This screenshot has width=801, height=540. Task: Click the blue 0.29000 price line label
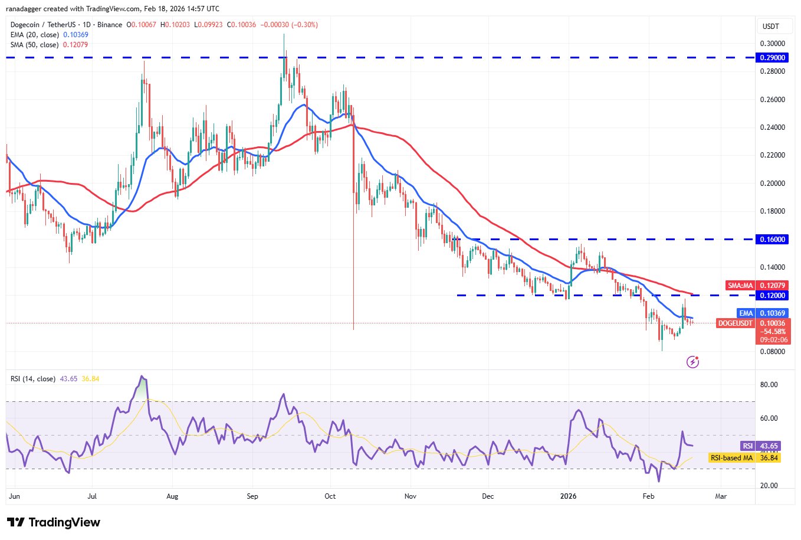772,58
